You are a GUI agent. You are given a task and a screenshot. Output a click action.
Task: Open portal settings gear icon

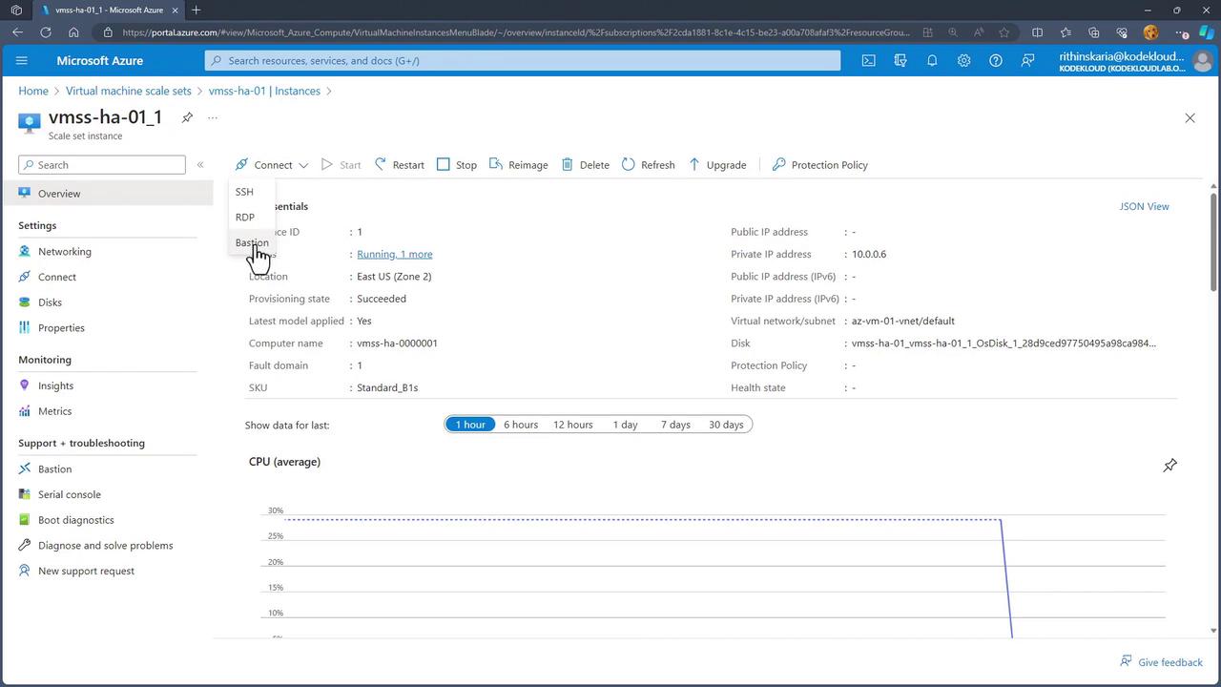point(963,60)
